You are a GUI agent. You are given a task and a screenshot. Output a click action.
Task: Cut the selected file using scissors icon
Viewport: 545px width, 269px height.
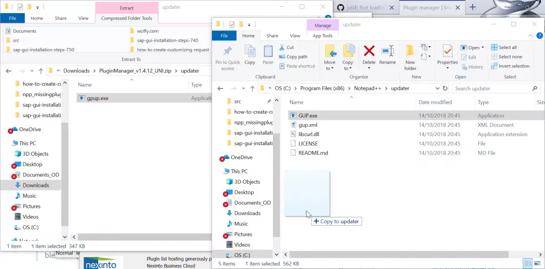pyautogui.click(x=287, y=47)
